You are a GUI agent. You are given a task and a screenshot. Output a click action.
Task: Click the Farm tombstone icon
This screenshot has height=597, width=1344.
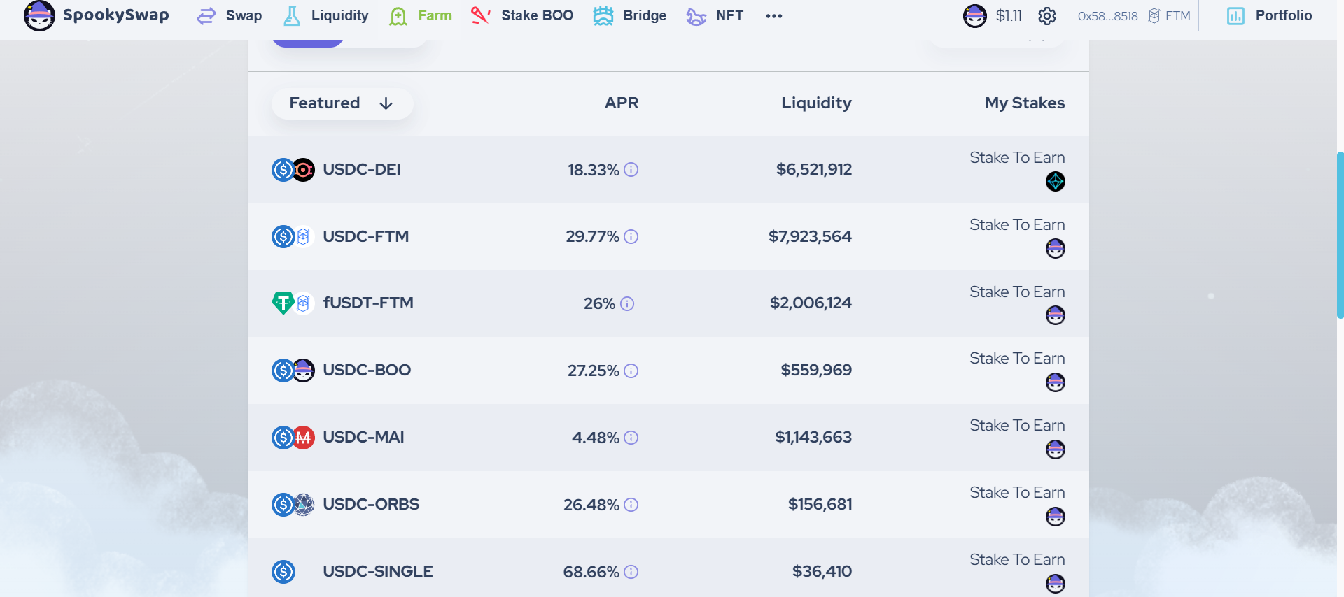[398, 16]
